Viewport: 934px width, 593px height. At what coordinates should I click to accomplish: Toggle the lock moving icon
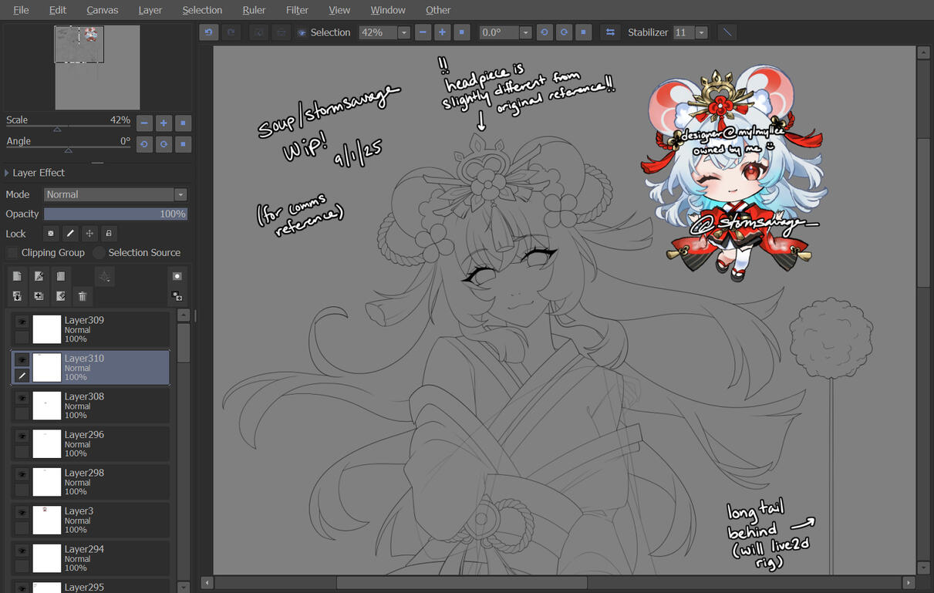(89, 234)
